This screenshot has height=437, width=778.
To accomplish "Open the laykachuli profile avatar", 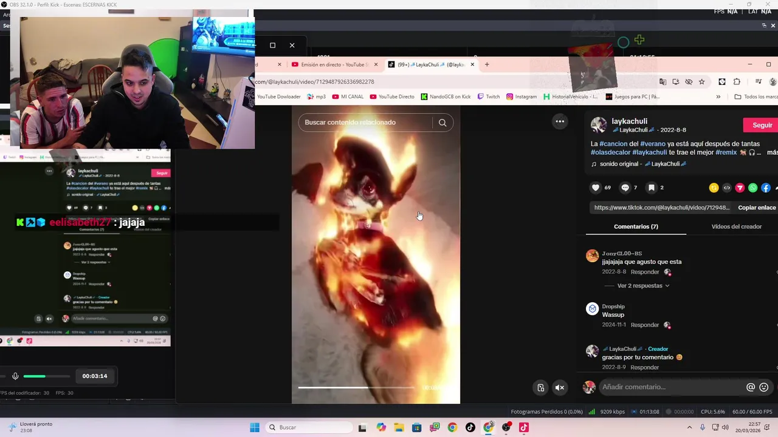I will pos(599,125).
